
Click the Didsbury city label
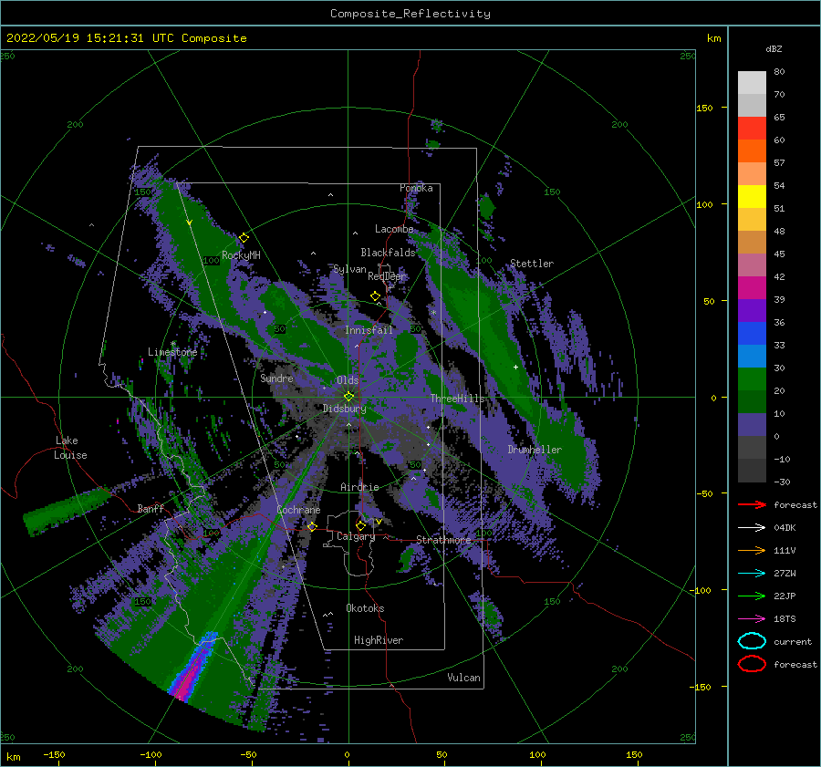click(x=345, y=409)
